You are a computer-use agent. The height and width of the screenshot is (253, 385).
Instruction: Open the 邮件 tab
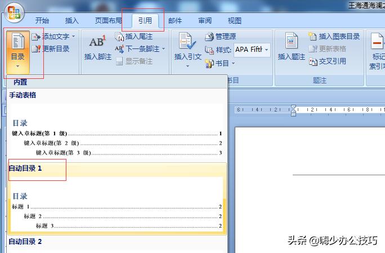pyautogui.click(x=175, y=21)
